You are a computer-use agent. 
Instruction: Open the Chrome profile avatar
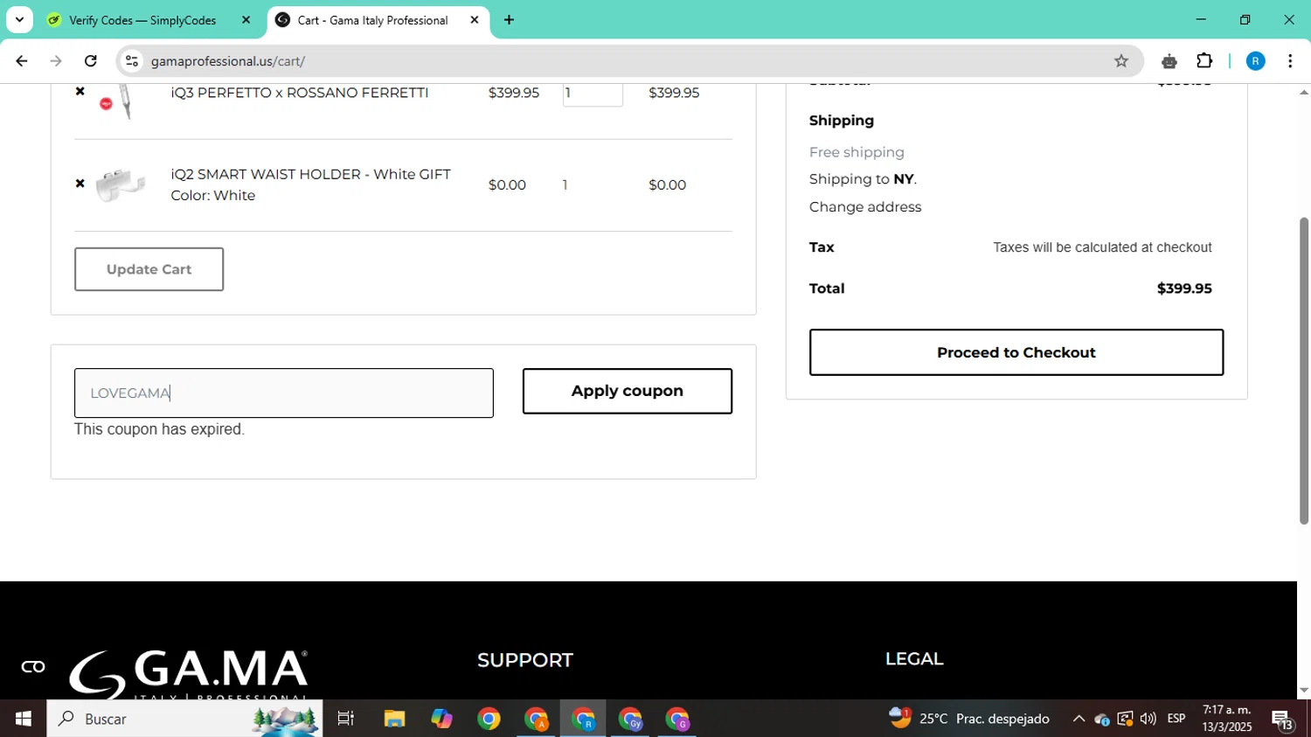[x=1255, y=61]
